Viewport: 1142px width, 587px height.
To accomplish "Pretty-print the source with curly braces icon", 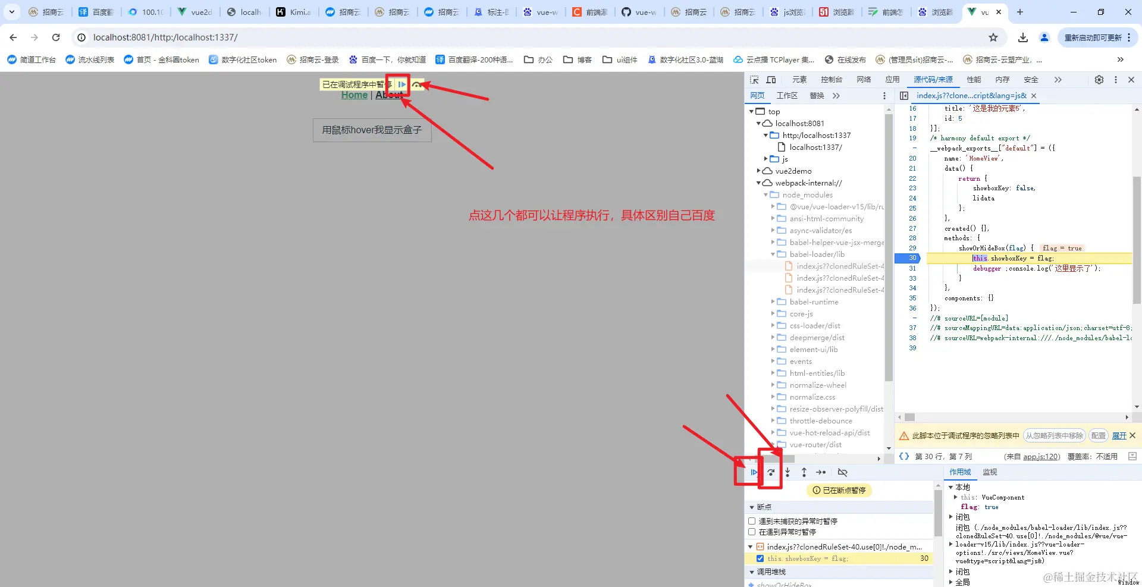I will point(904,456).
